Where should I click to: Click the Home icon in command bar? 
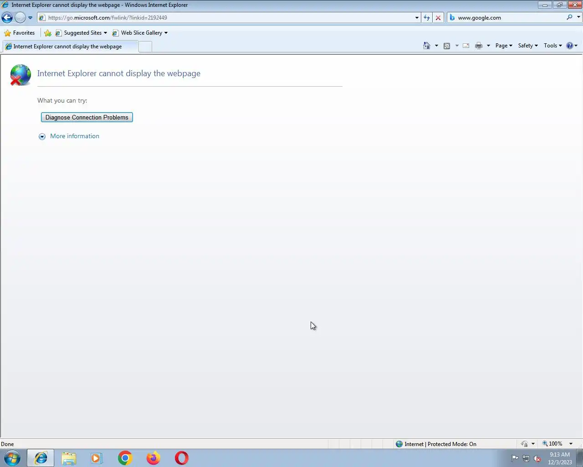[427, 46]
